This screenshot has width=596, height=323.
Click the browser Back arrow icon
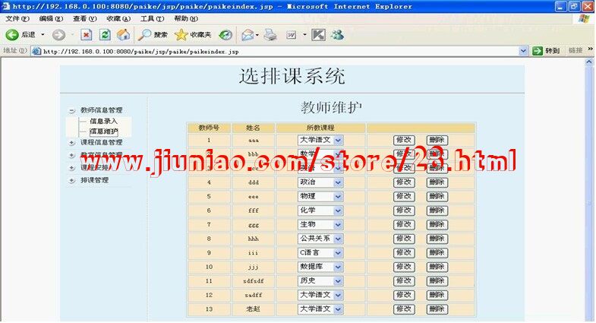tap(12, 34)
